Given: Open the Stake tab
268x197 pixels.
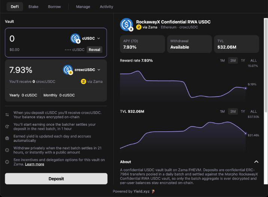Looking at the screenshot, I should pyautogui.click(x=33, y=7).
